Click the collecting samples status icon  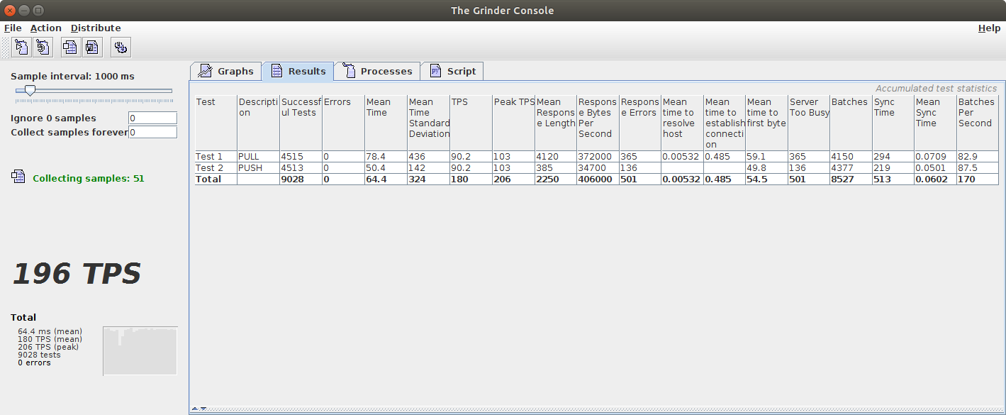pos(18,177)
